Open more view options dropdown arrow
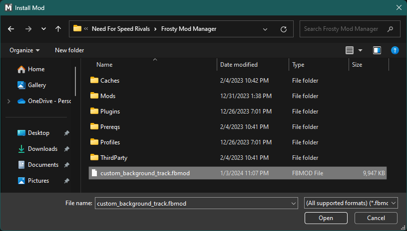Viewport: 407px width, 231px height. pos(360,50)
